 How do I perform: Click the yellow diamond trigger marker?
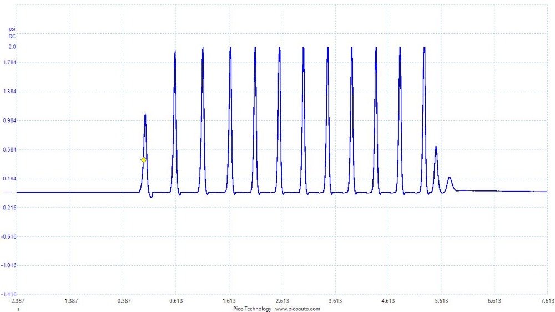[144, 160]
